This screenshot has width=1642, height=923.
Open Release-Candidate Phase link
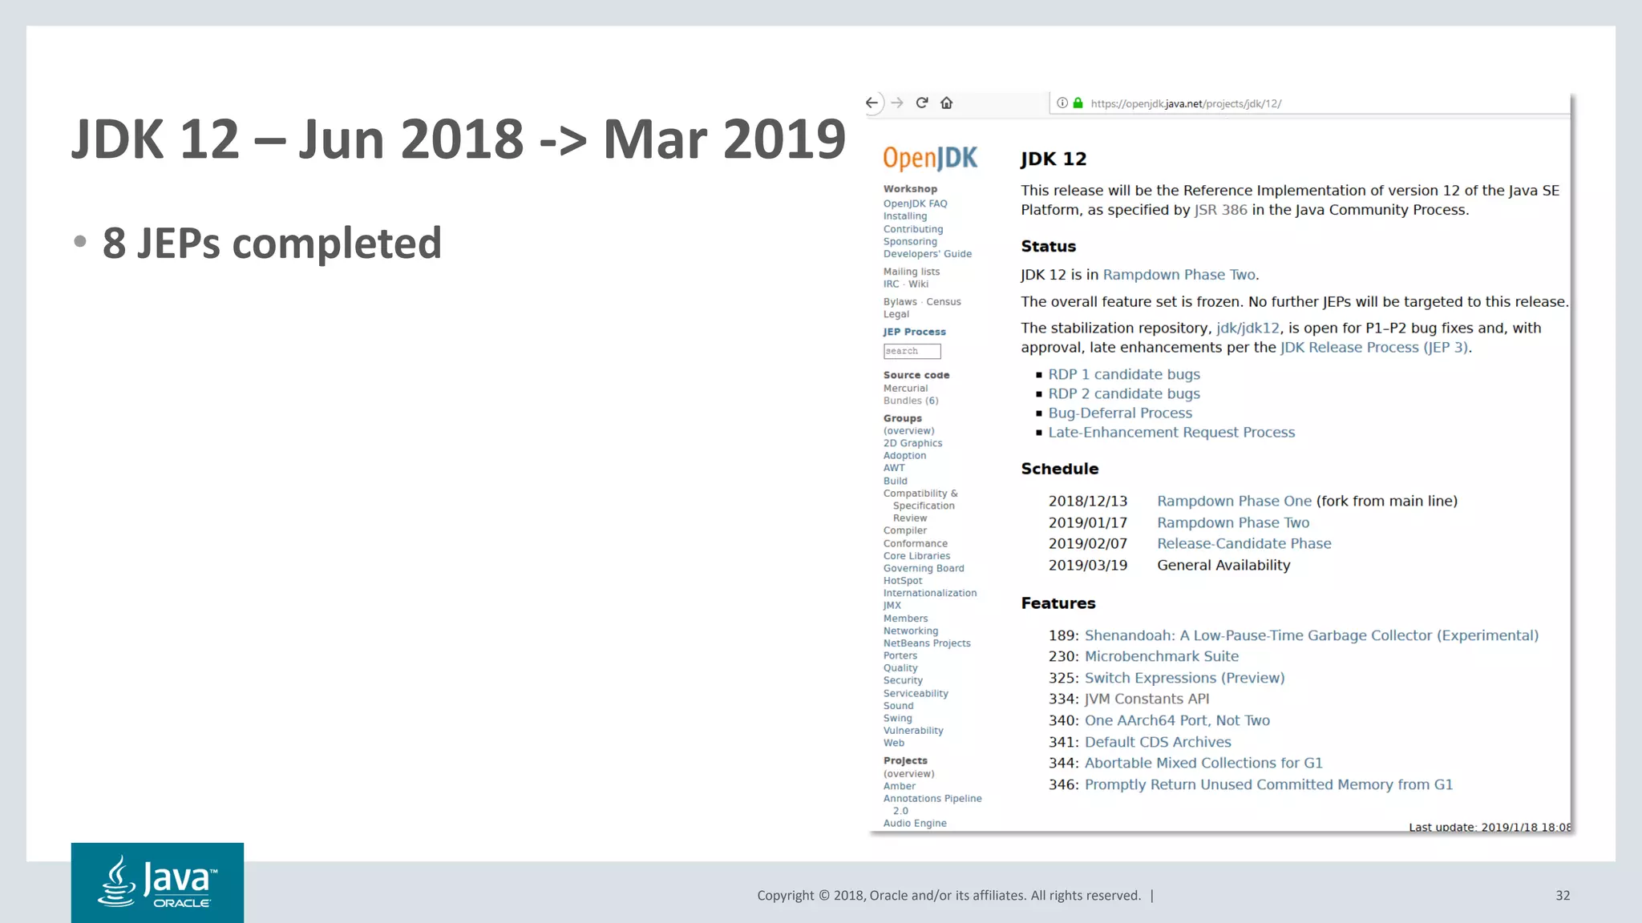pos(1244,543)
